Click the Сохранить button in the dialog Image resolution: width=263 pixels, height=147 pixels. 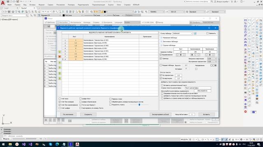point(88,114)
